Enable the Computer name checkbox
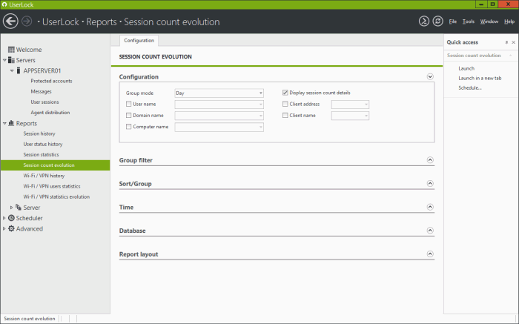 [x=129, y=127]
